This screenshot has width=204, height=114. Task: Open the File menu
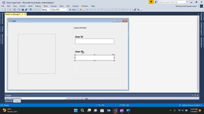[x=3, y=6]
